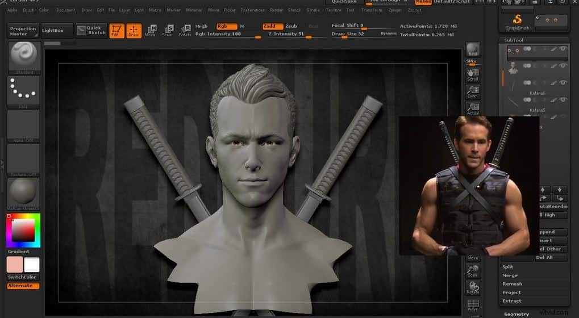The height and width of the screenshot is (318, 579).
Task: Toggle Dynamic draw size
Action: [x=389, y=33]
